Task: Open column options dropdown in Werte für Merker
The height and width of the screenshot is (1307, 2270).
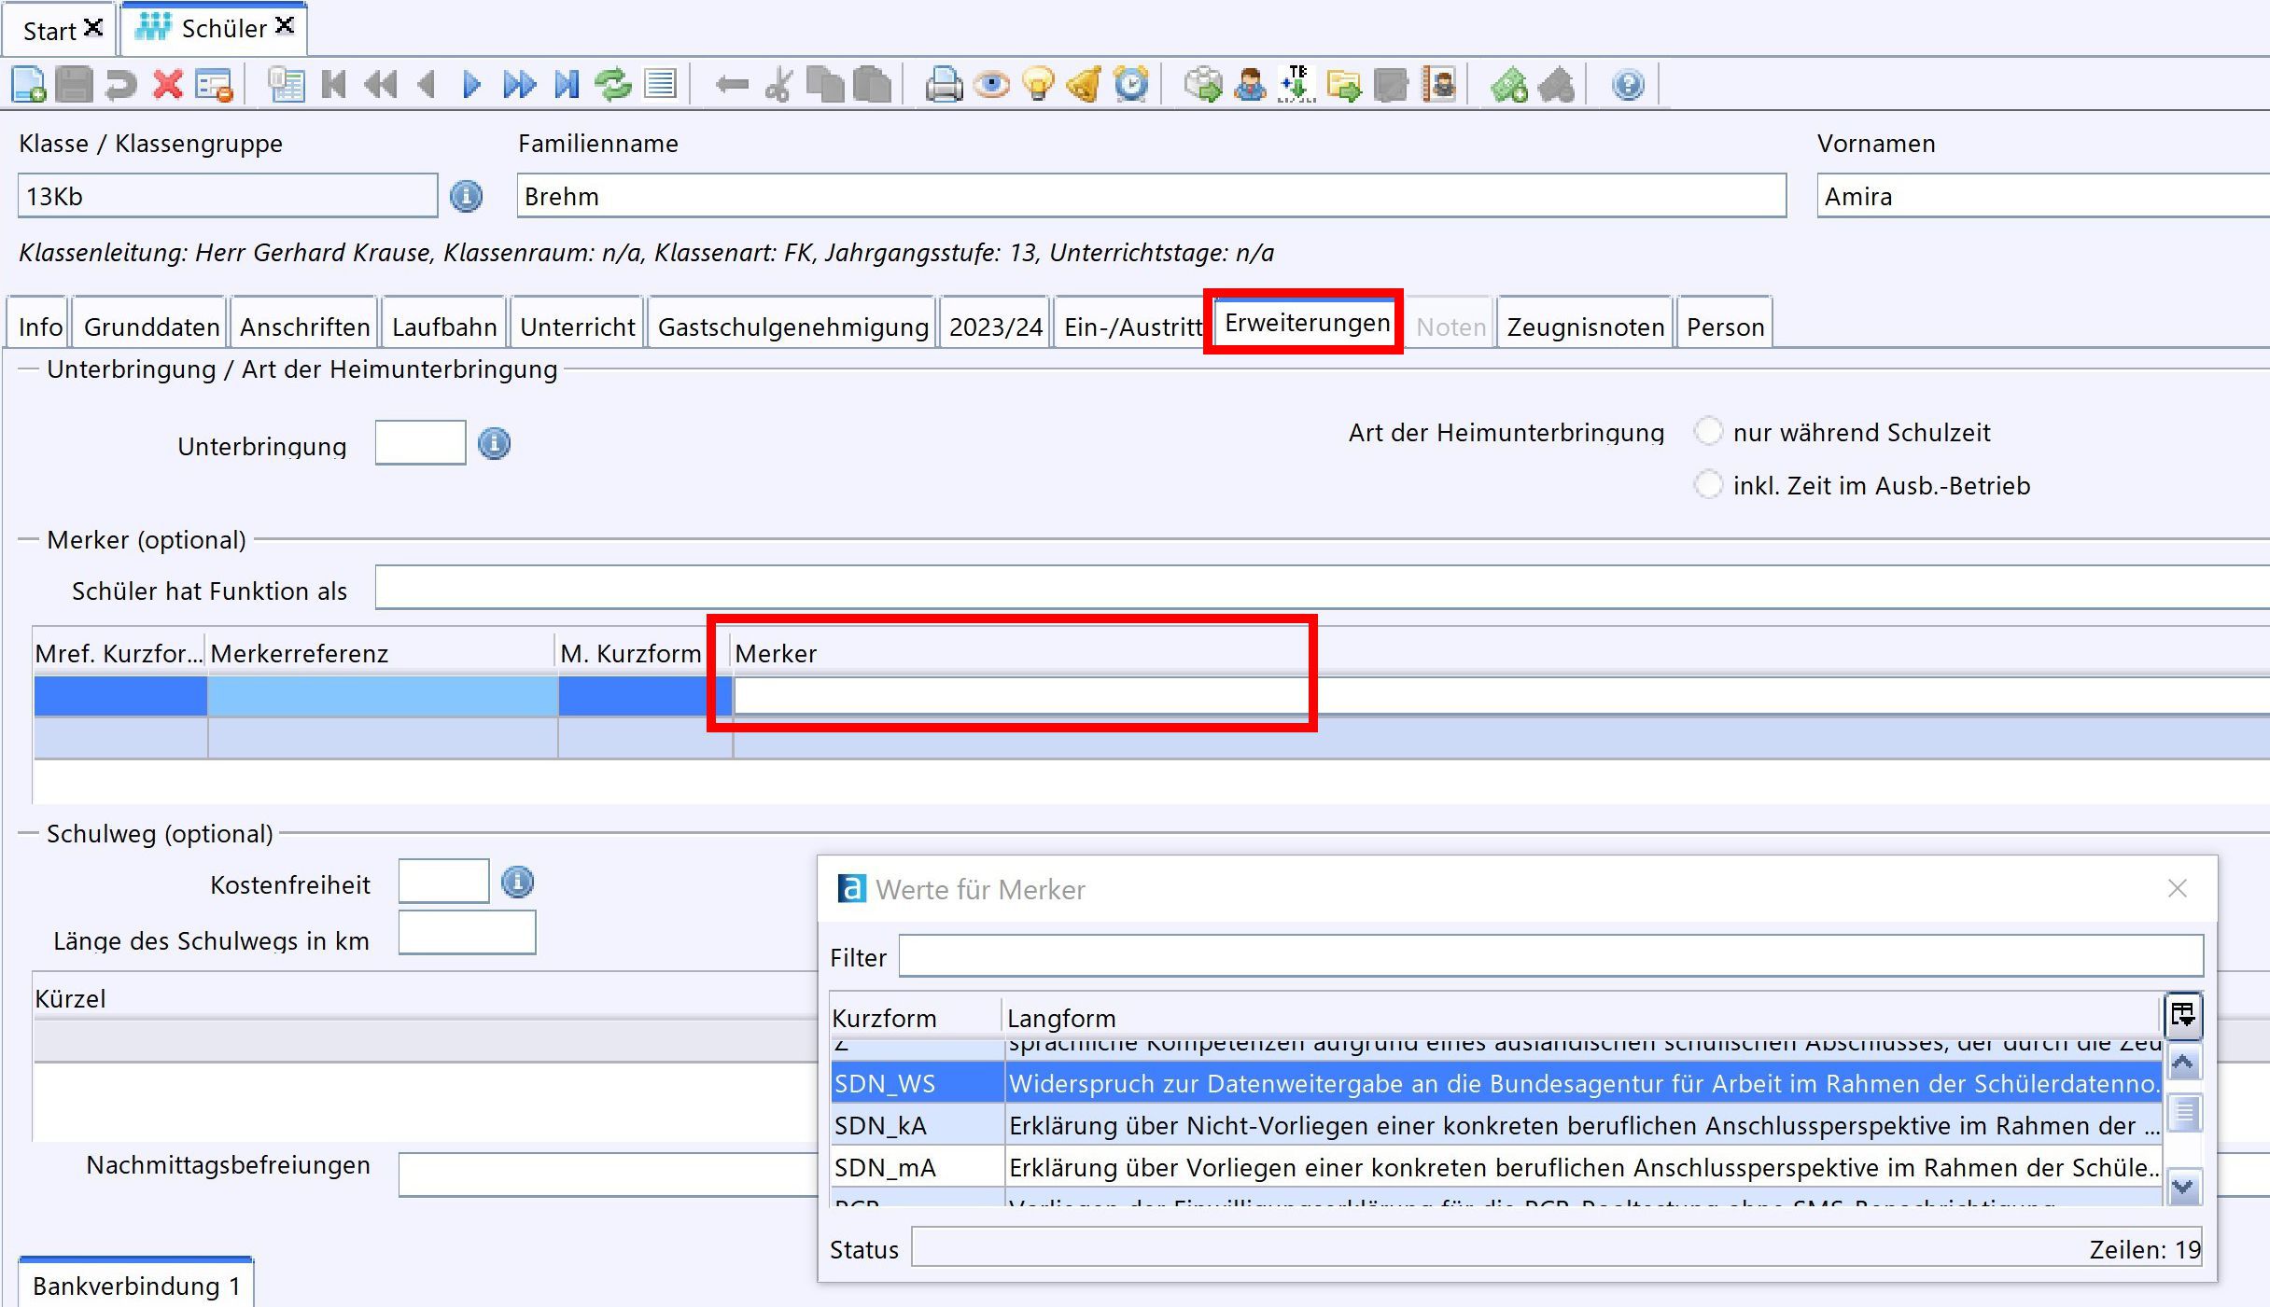Action: (x=2183, y=1015)
